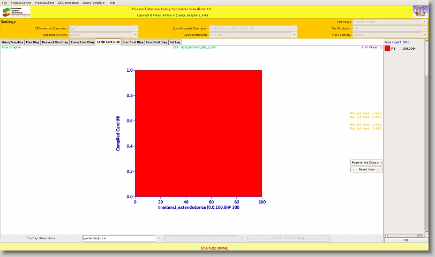Open the Comp Cost Diag tab
The height and width of the screenshot is (257, 435).
82,42
